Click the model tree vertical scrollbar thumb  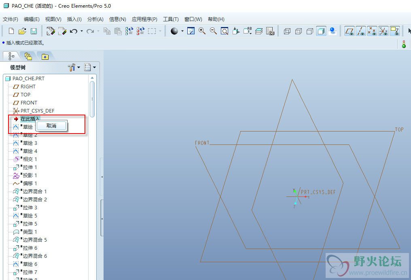click(x=92, y=99)
